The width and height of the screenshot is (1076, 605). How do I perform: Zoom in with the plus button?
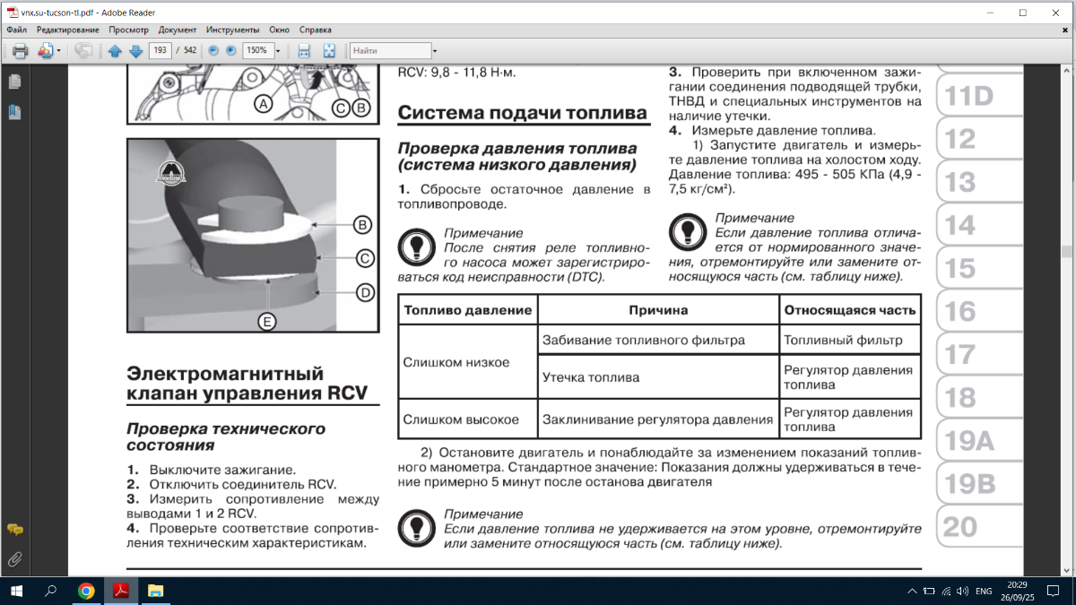(230, 51)
